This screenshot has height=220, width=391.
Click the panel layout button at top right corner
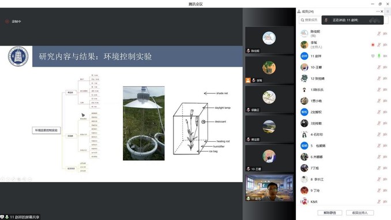coord(388,12)
